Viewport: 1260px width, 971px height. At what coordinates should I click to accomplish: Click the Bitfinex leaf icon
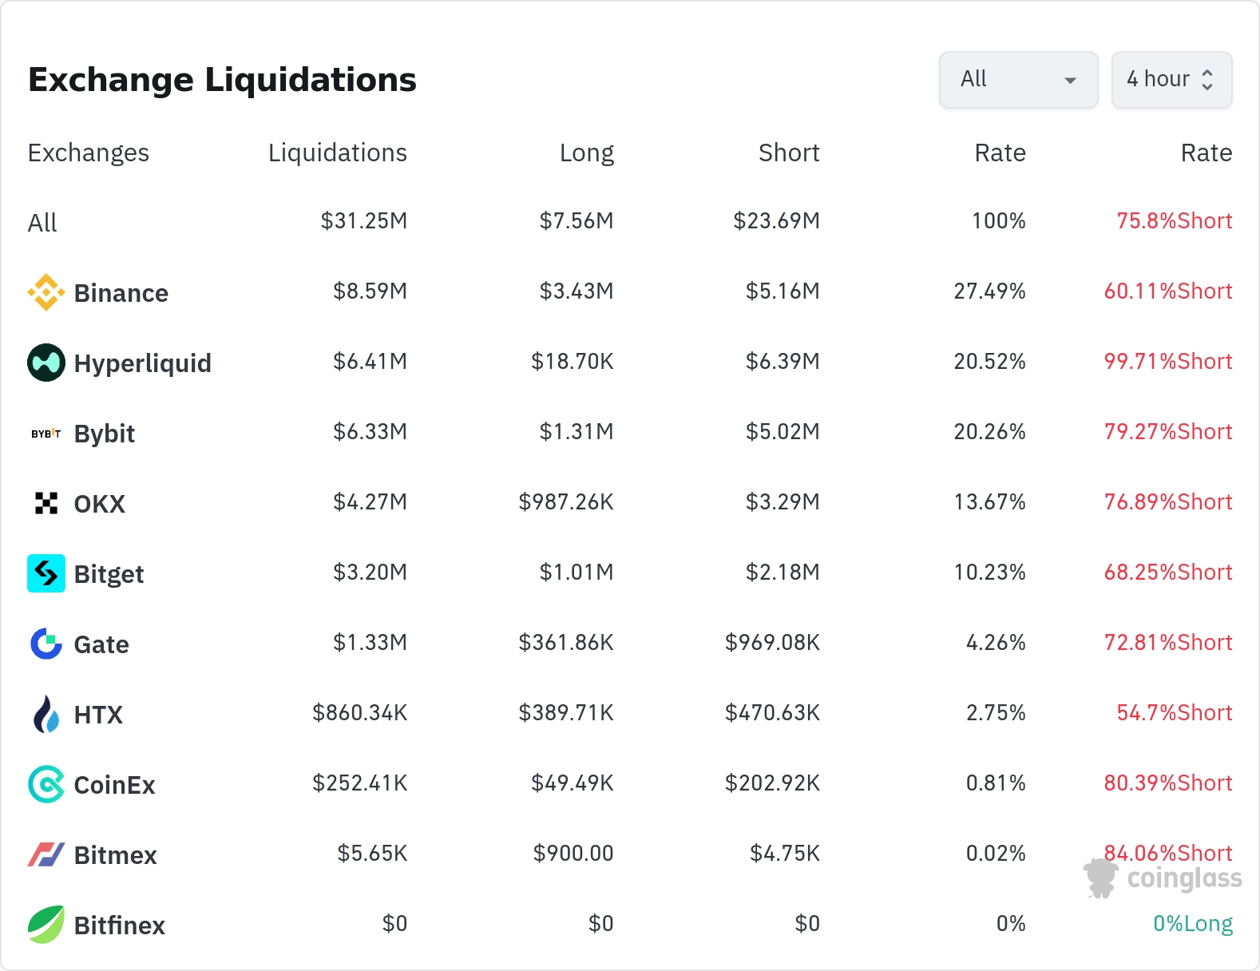pyautogui.click(x=46, y=925)
